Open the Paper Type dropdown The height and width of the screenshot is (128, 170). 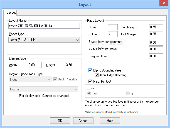click(x=44, y=40)
